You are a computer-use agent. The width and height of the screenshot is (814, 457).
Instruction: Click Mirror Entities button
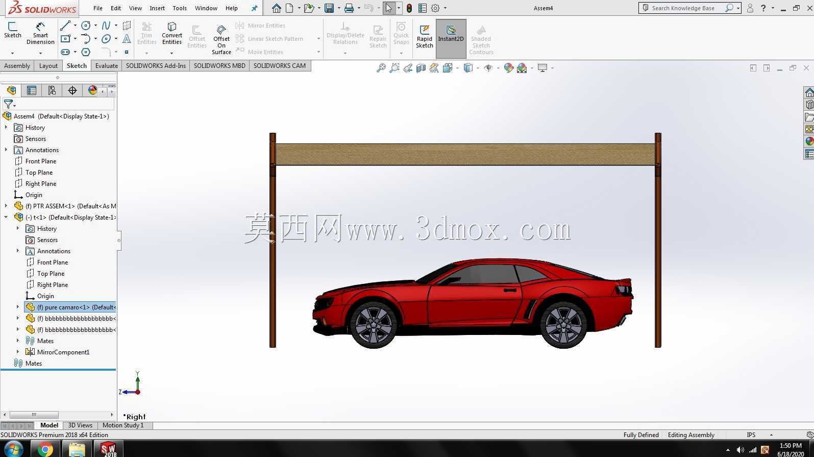261,26
